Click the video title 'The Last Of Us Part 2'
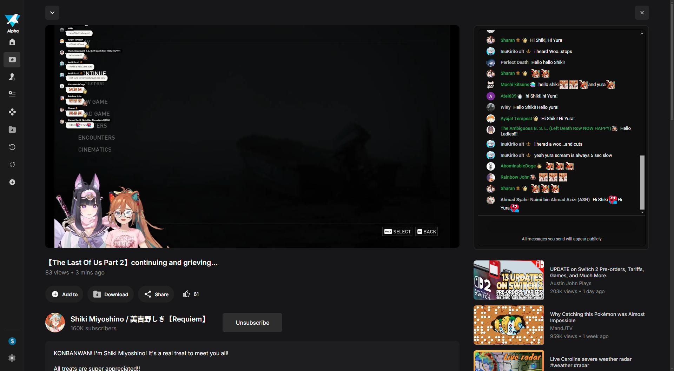 (x=132, y=263)
